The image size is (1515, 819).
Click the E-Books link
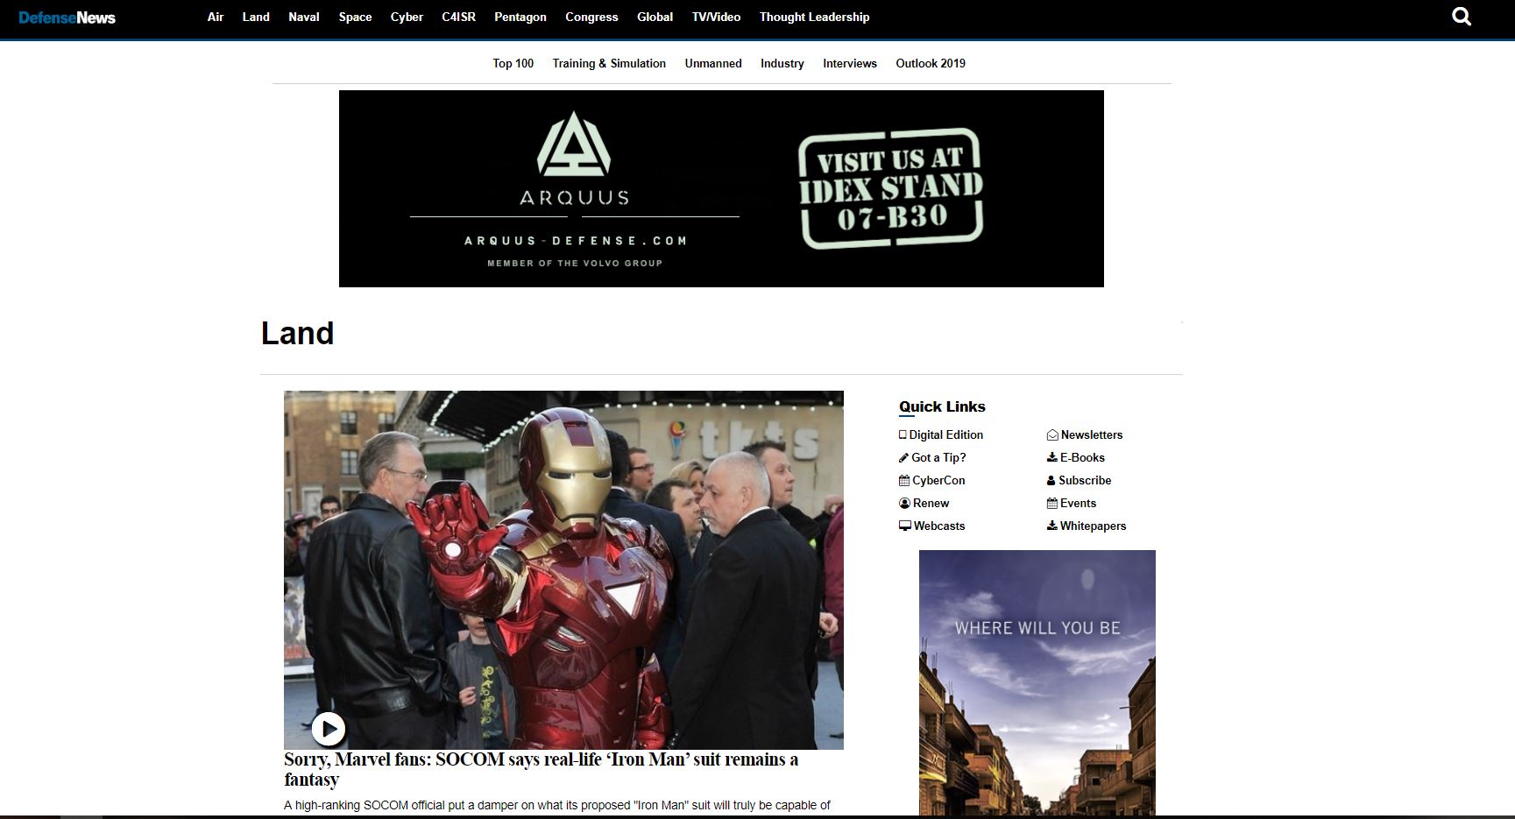1082,457
